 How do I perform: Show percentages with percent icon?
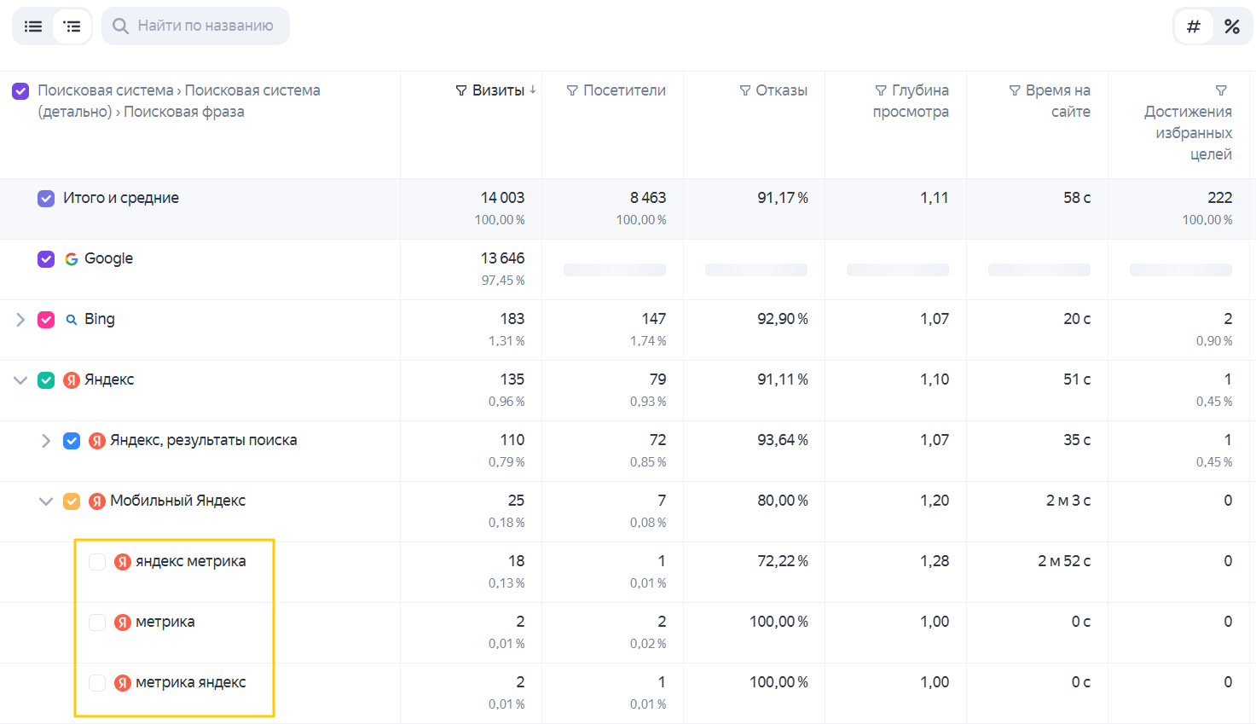click(1232, 26)
